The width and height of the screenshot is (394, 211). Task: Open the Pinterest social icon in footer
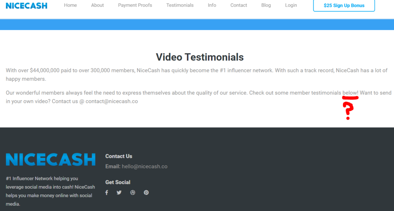point(146,193)
